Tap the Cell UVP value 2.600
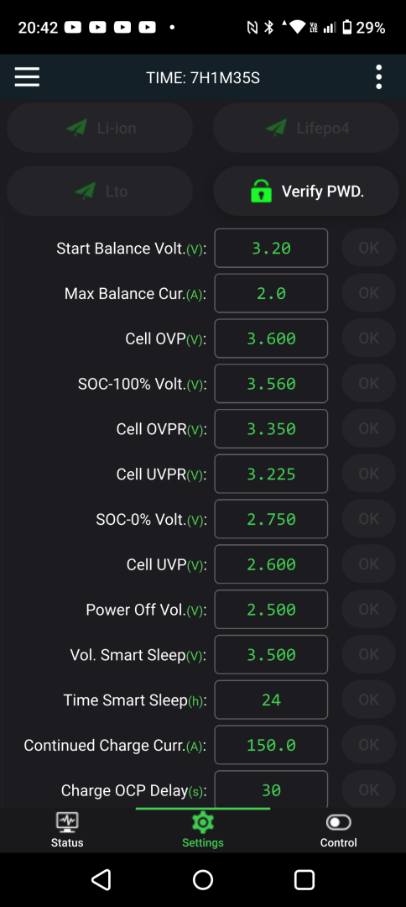 point(272,564)
